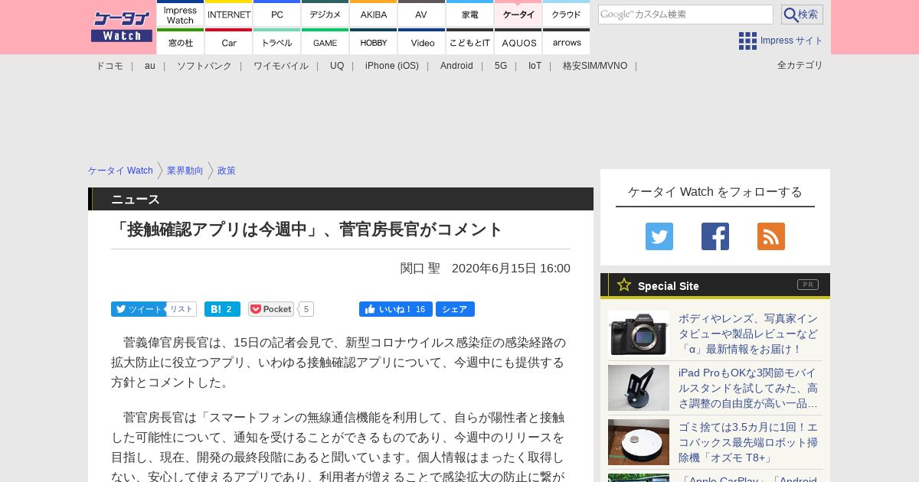
Task: Open the iPad Pro stand thumbnail
Action: tap(639, 388)
